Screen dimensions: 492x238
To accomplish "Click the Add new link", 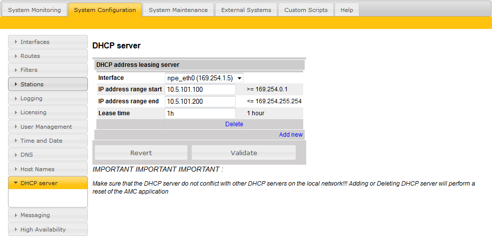I will coord(291,135).
